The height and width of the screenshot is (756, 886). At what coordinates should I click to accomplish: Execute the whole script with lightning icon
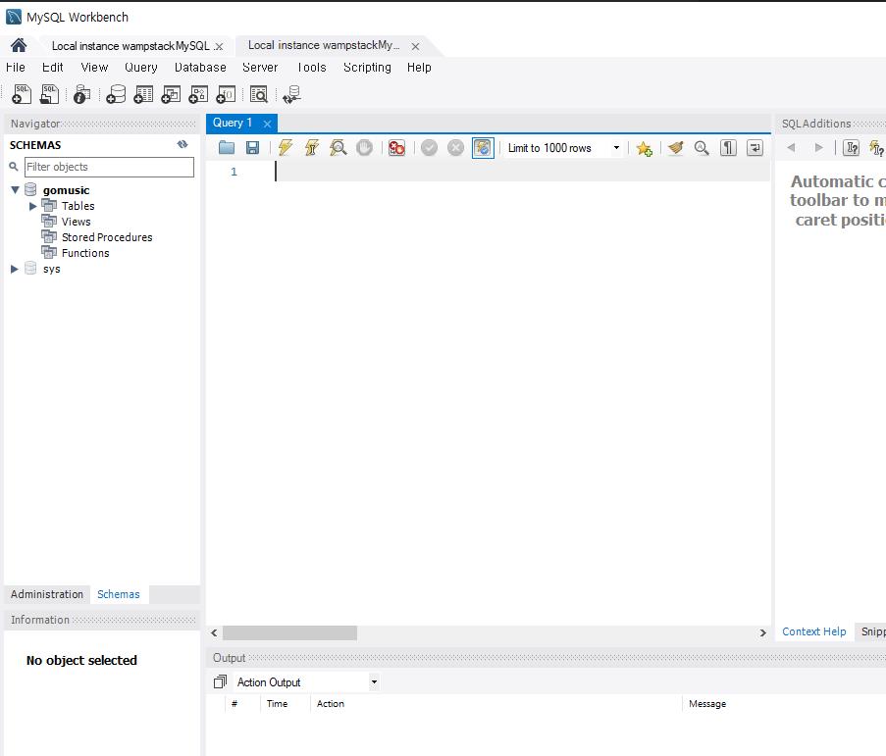point(286,148)
